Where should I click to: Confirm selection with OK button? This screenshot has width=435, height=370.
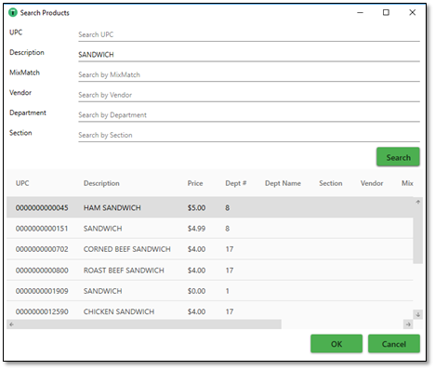(x=336, y=344)
